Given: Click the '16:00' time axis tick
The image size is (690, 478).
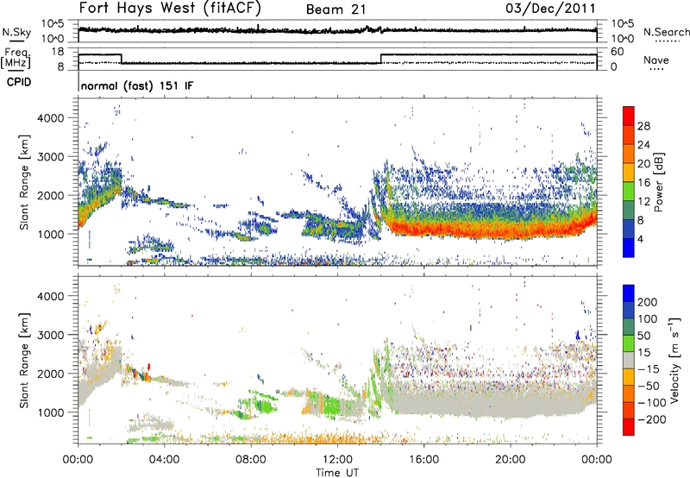Looking at the screenshot, I should 423,460.
